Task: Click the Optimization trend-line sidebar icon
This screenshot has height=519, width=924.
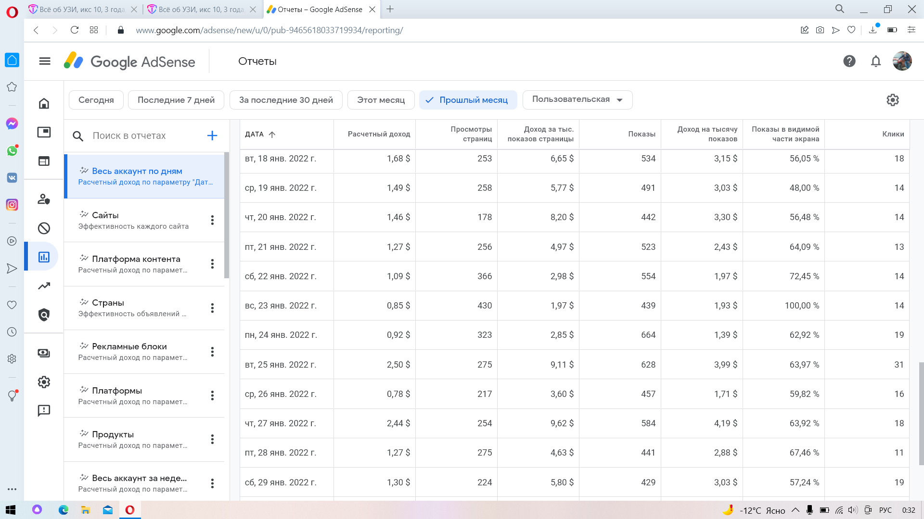Action: point(44,286)
